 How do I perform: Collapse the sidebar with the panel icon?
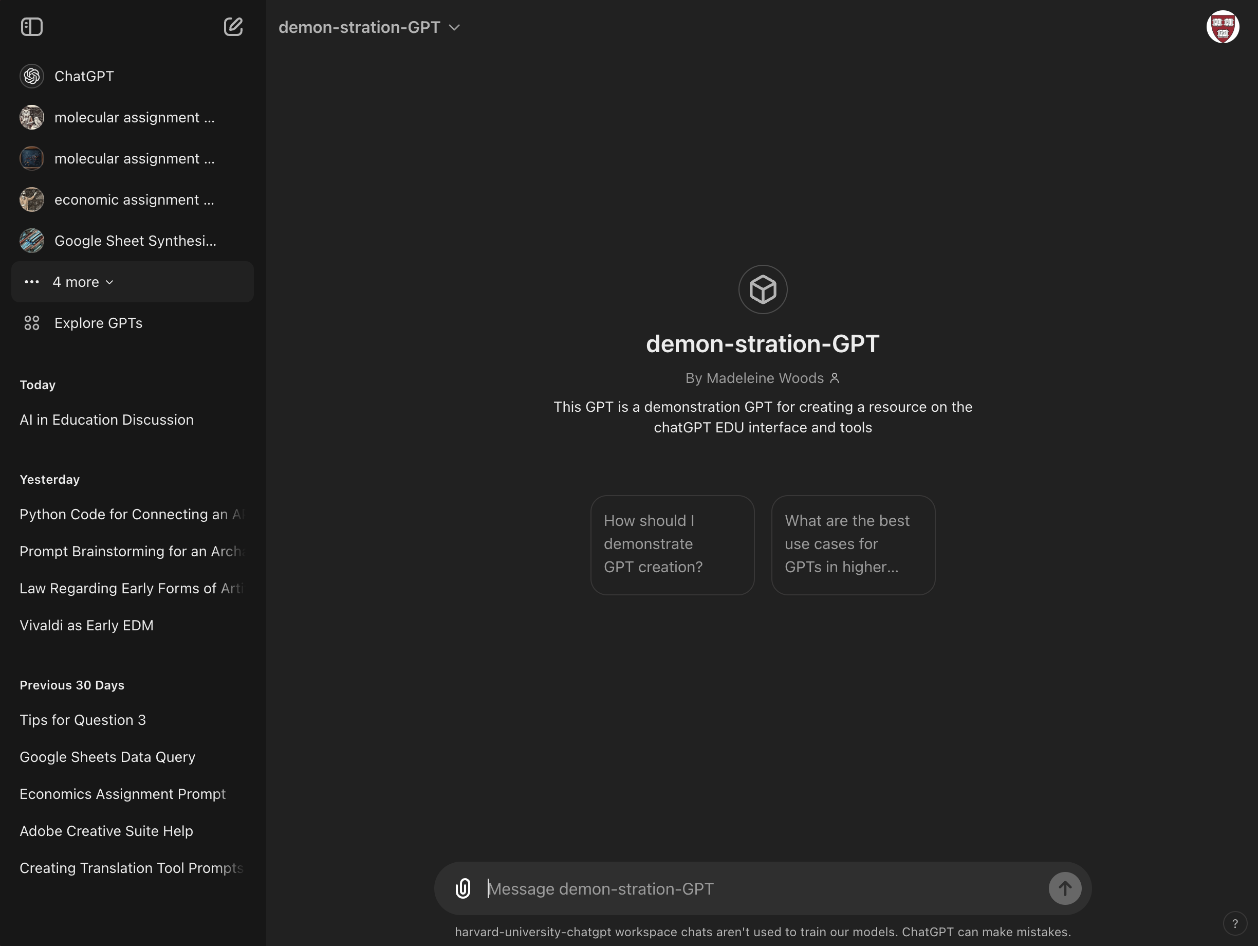32,26
